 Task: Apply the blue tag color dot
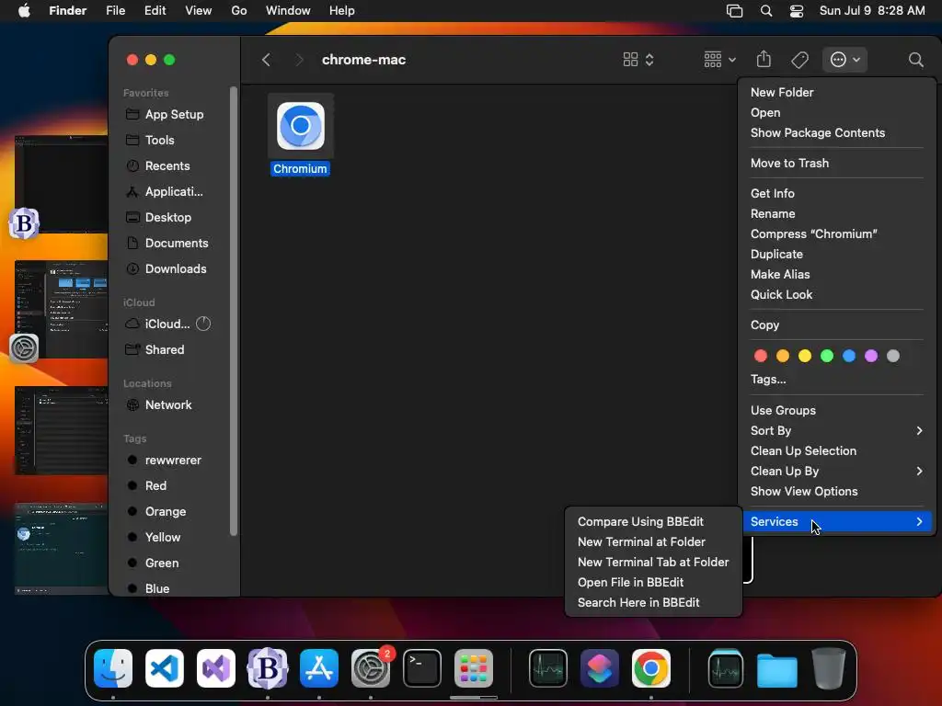pyautogui.click(x=849, y=356)
